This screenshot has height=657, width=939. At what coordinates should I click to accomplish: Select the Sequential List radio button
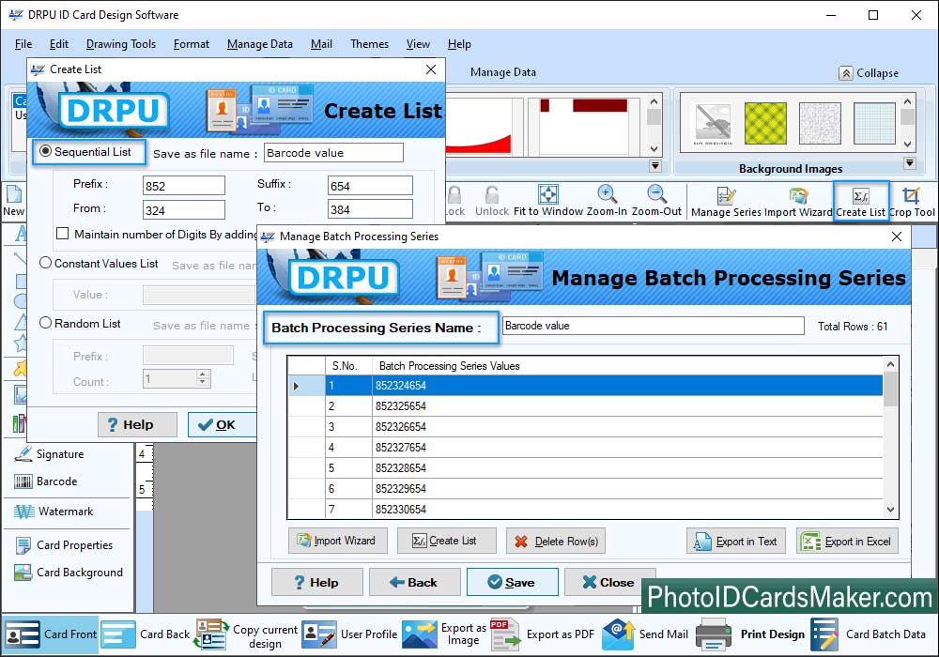[x=45, y=151]
